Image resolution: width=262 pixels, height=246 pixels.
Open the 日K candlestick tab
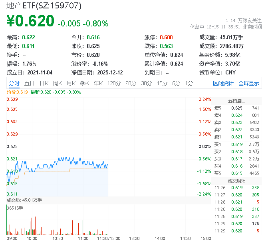point(44,83)
